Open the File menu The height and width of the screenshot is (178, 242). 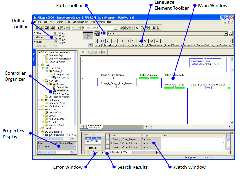click(40, 22)
